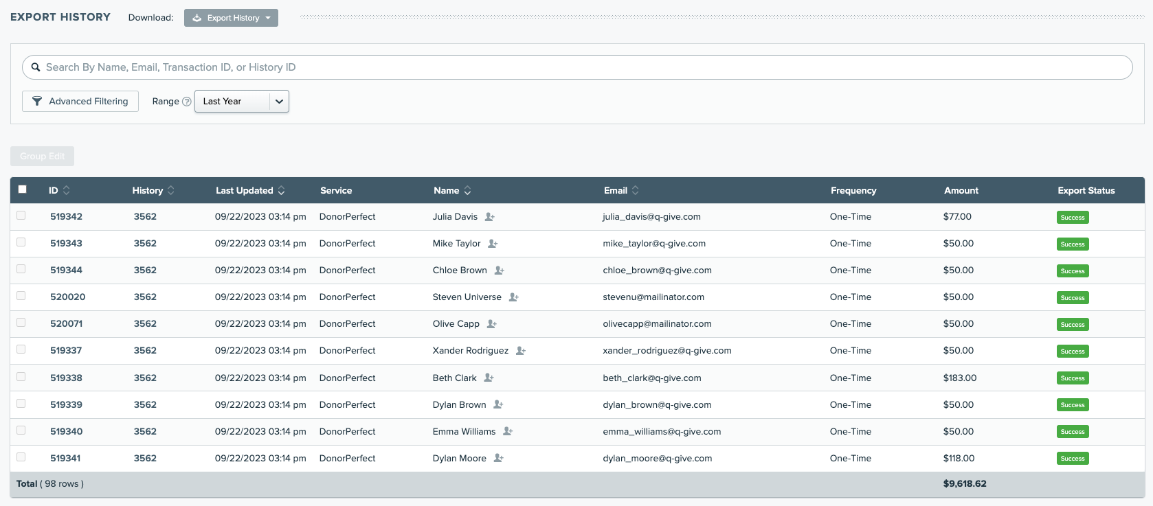Check the row for ID 519338
The width and height of the screenshot is (1153, 506).
pos(21,377)
